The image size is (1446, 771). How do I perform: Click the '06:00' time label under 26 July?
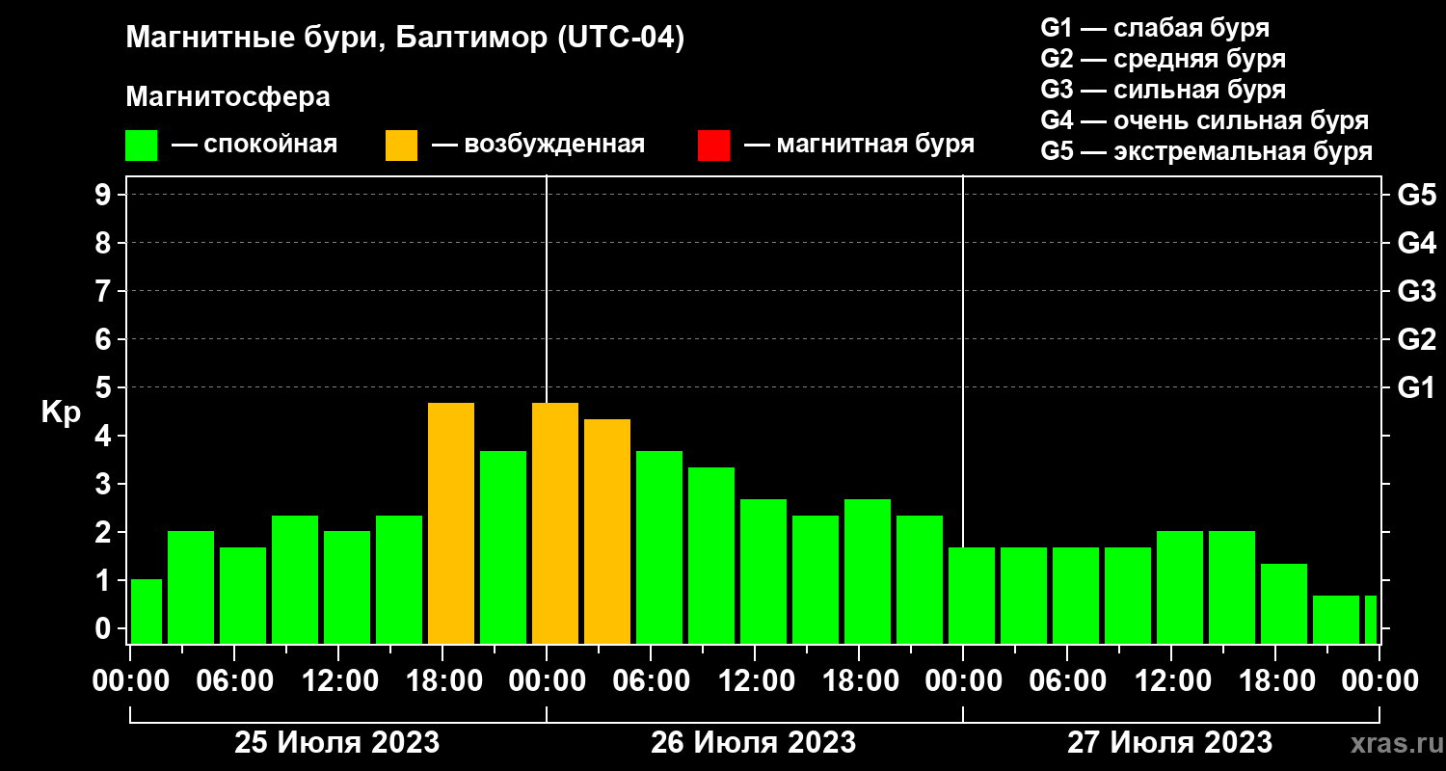651,681
